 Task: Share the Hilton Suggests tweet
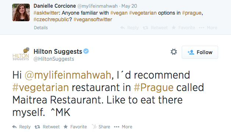point(101,127)
